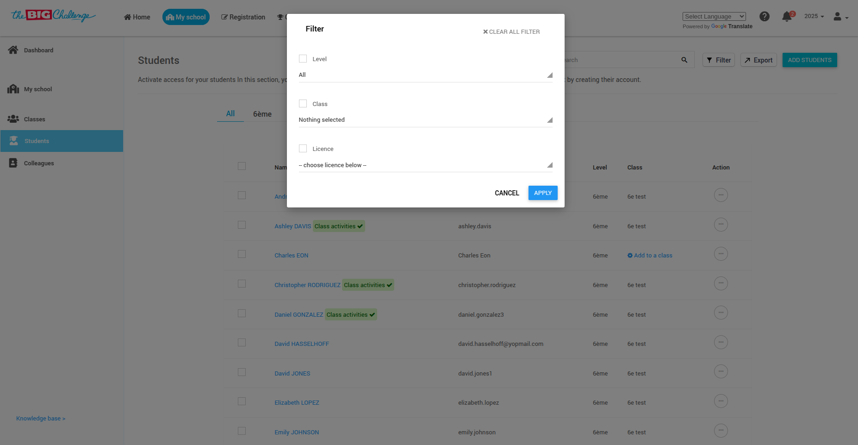Select the Charles EON row checkbox
Image resolution: width=858 pixels, height=445 pixels.
[242, 254]
